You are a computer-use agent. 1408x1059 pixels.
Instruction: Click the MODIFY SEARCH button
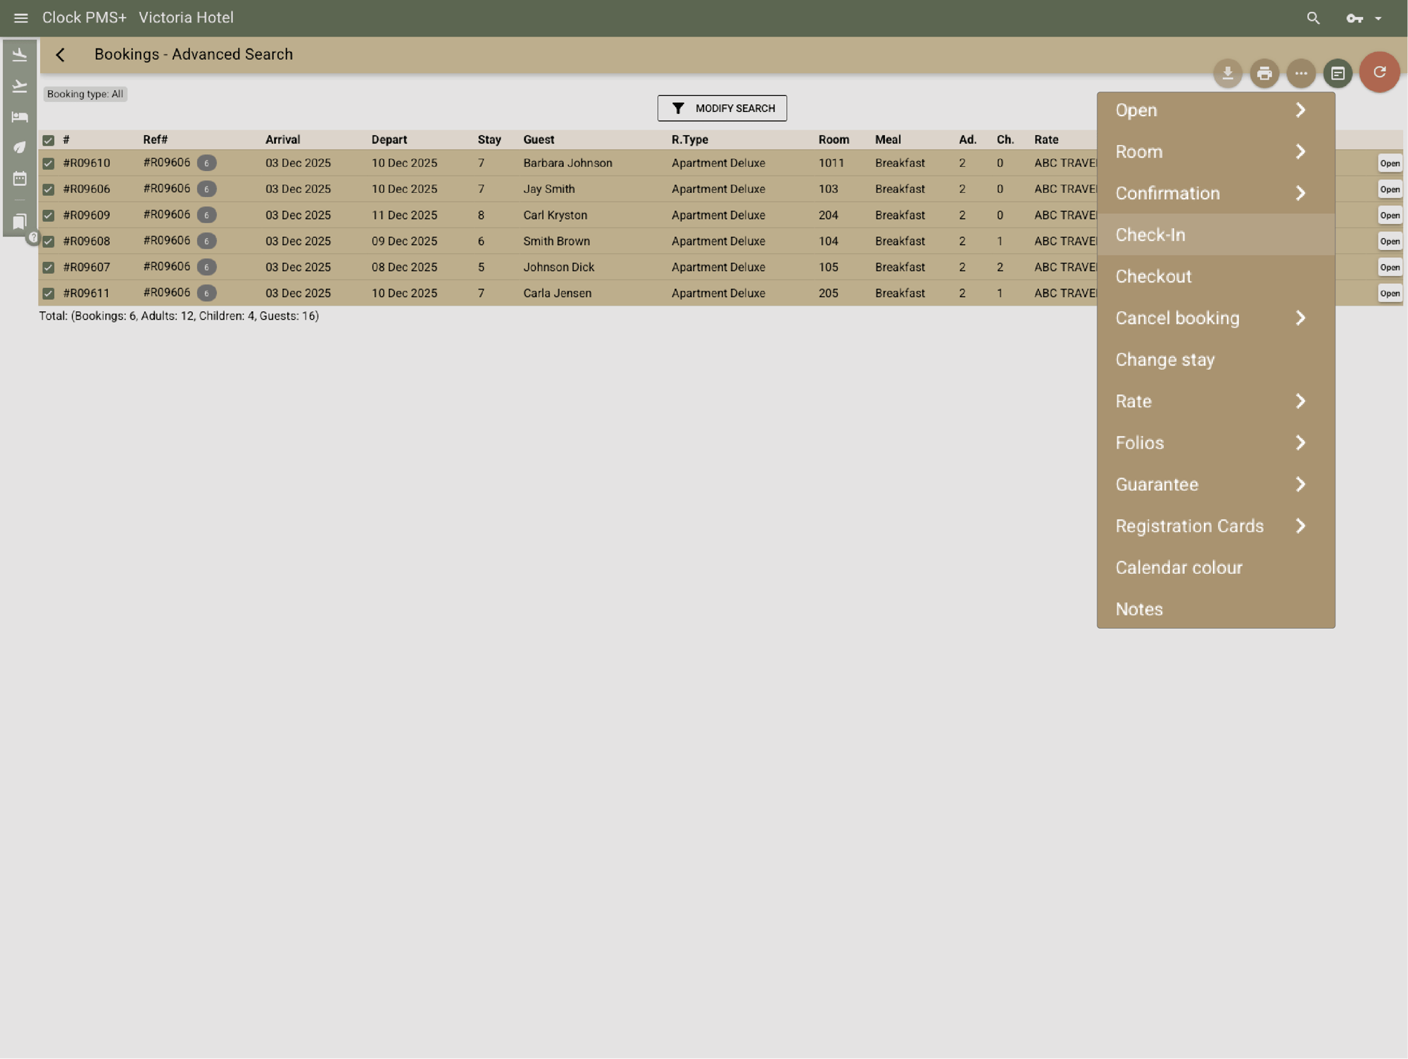point(722,108)
